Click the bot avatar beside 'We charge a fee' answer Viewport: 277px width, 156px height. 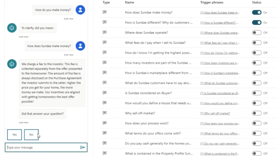click(x=12, y=64)
